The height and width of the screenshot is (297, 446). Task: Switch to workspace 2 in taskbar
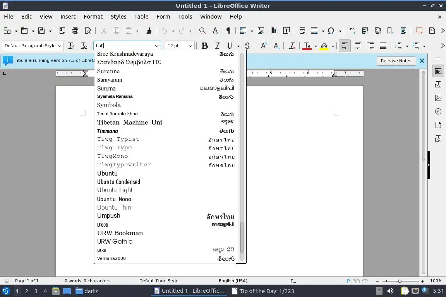click(x=26, y=291)
